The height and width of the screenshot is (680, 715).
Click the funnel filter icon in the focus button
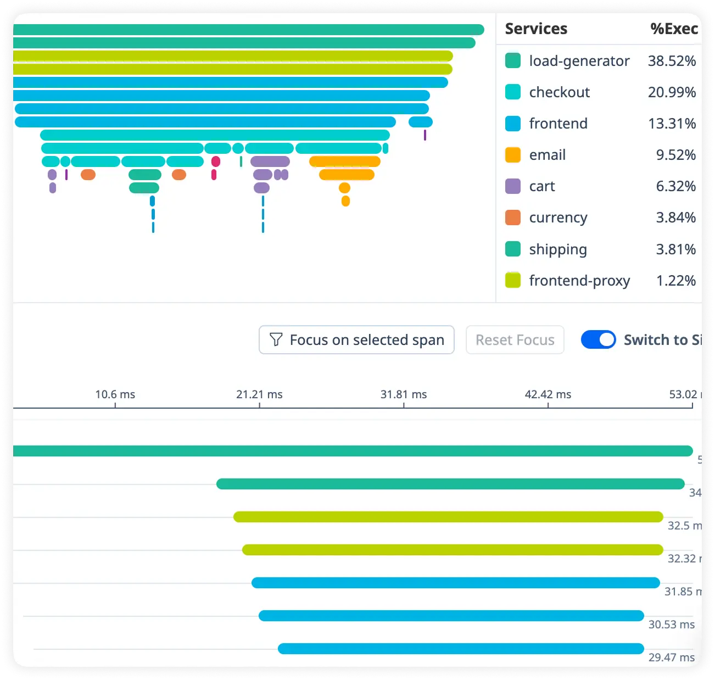tap(276, 339)
